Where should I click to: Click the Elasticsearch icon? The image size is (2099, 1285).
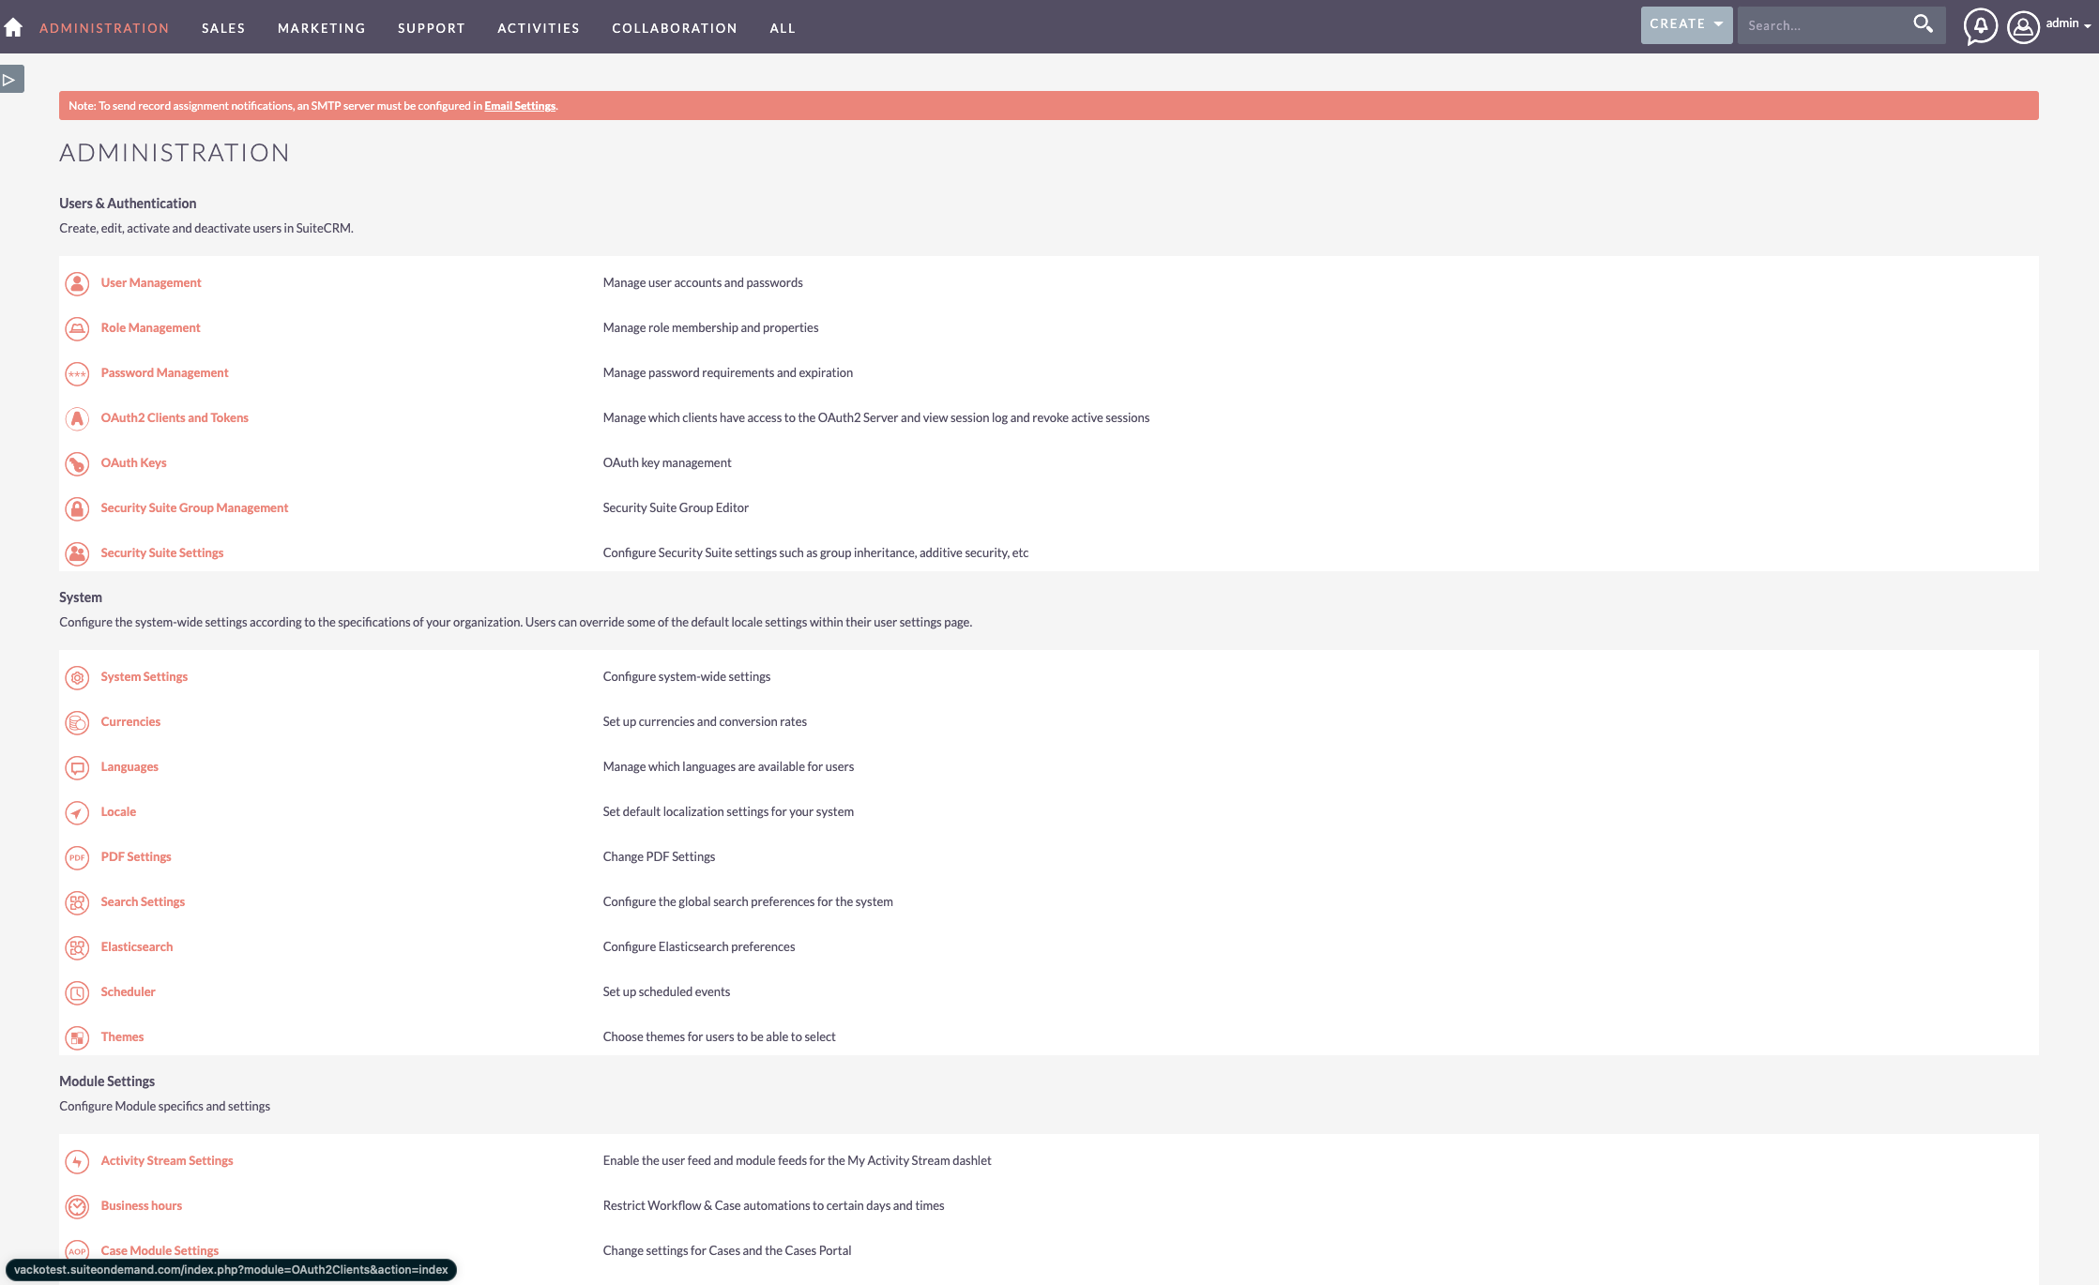[x=77, y=947]
